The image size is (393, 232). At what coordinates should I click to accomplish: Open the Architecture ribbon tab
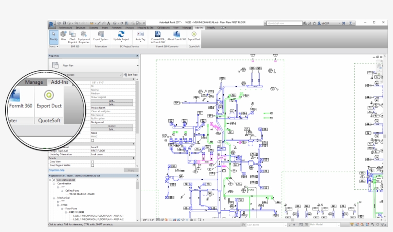(x=65, y=28)
